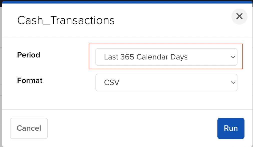Screen dimensions: 253x147
Task: Run the Cash_Transactions report
Action: pos(231,128)
